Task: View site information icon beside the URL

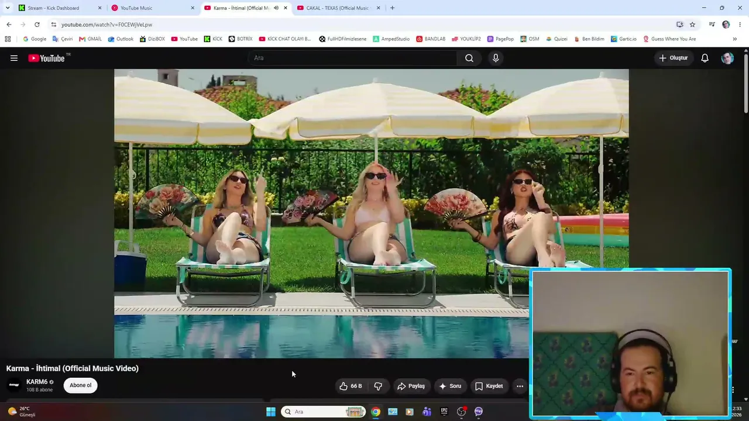Action: click(x=53, y=25)
